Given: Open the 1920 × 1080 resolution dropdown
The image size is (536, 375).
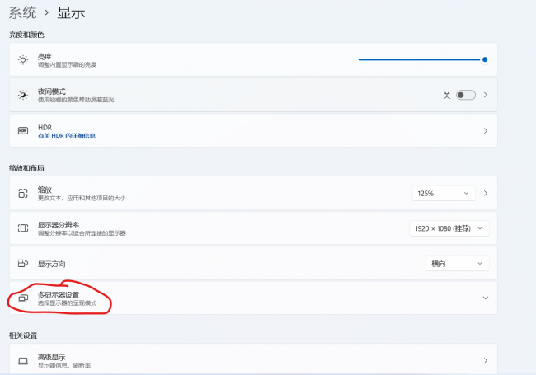Looking at the screenshot, I should (449, 228).
